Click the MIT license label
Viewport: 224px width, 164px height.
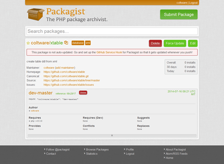[x=193, y=94]
